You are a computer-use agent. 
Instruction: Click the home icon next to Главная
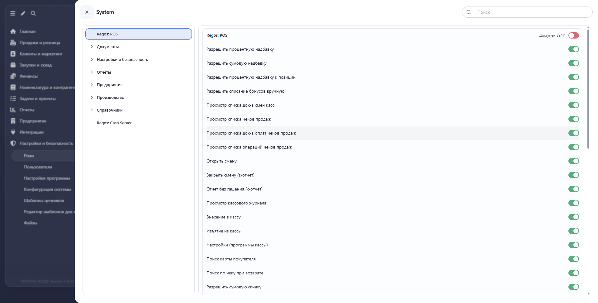pos(13,31)
